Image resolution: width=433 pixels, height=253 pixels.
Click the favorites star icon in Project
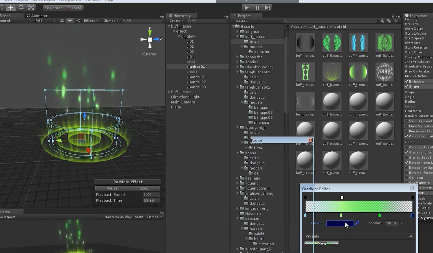[396, 21]
